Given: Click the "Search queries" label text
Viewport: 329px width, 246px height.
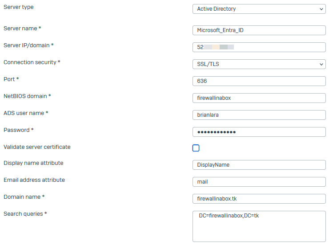Looking at the screenshot, I should (x=23, y=214).
